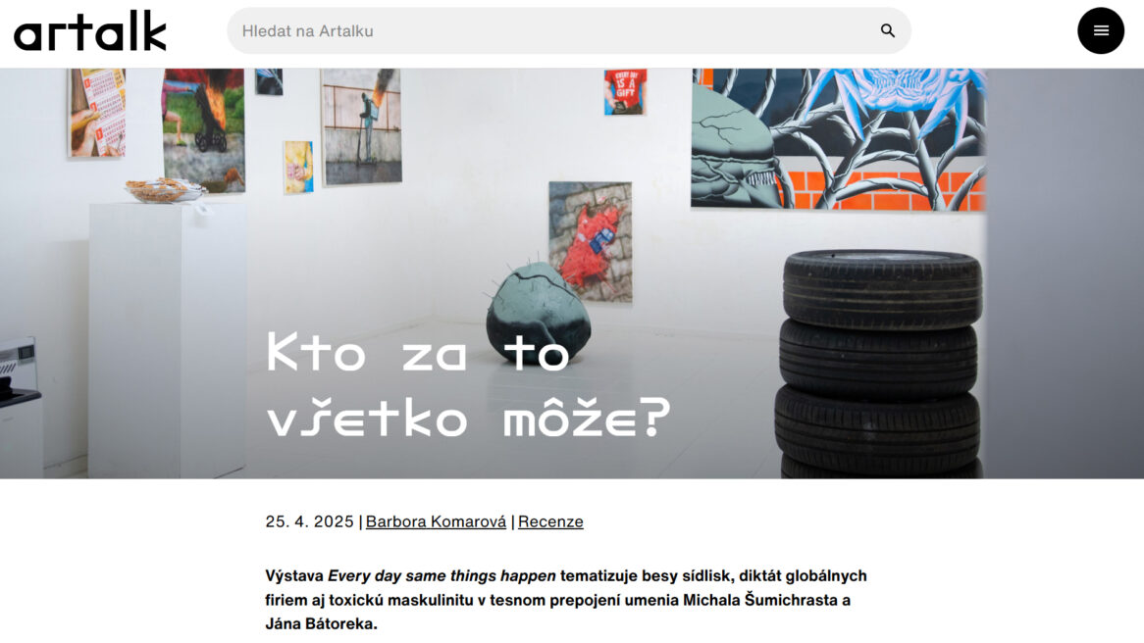
Task: Click the blue spider painting
Action: (838, 138)
